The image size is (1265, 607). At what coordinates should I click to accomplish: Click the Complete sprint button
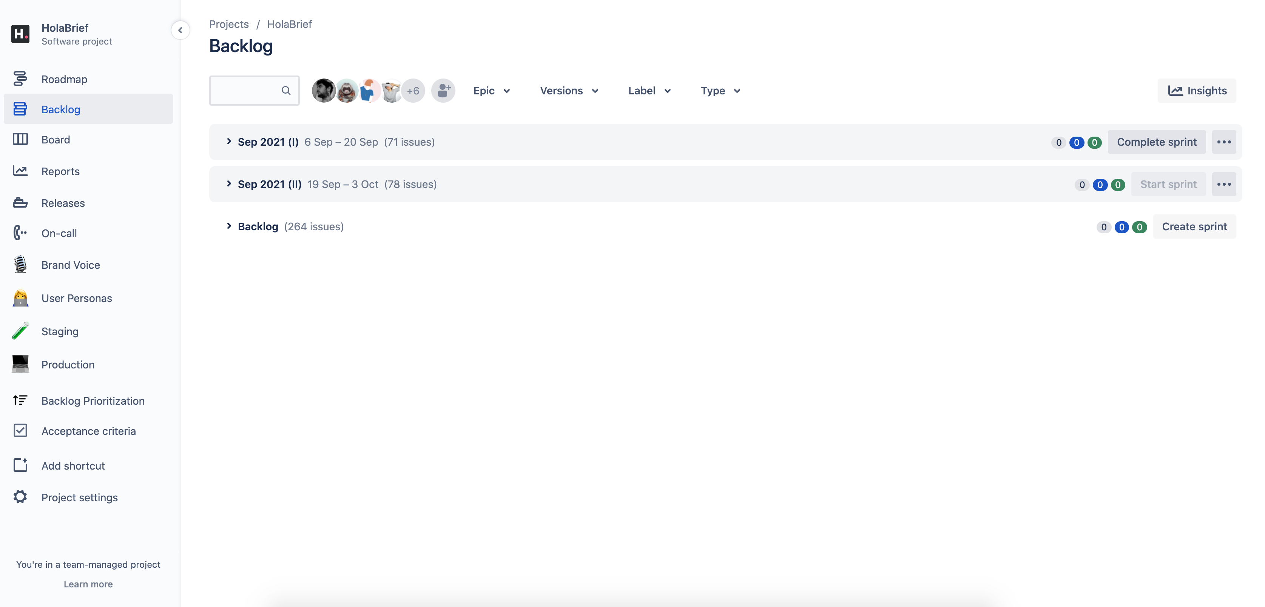point(1157,142)
